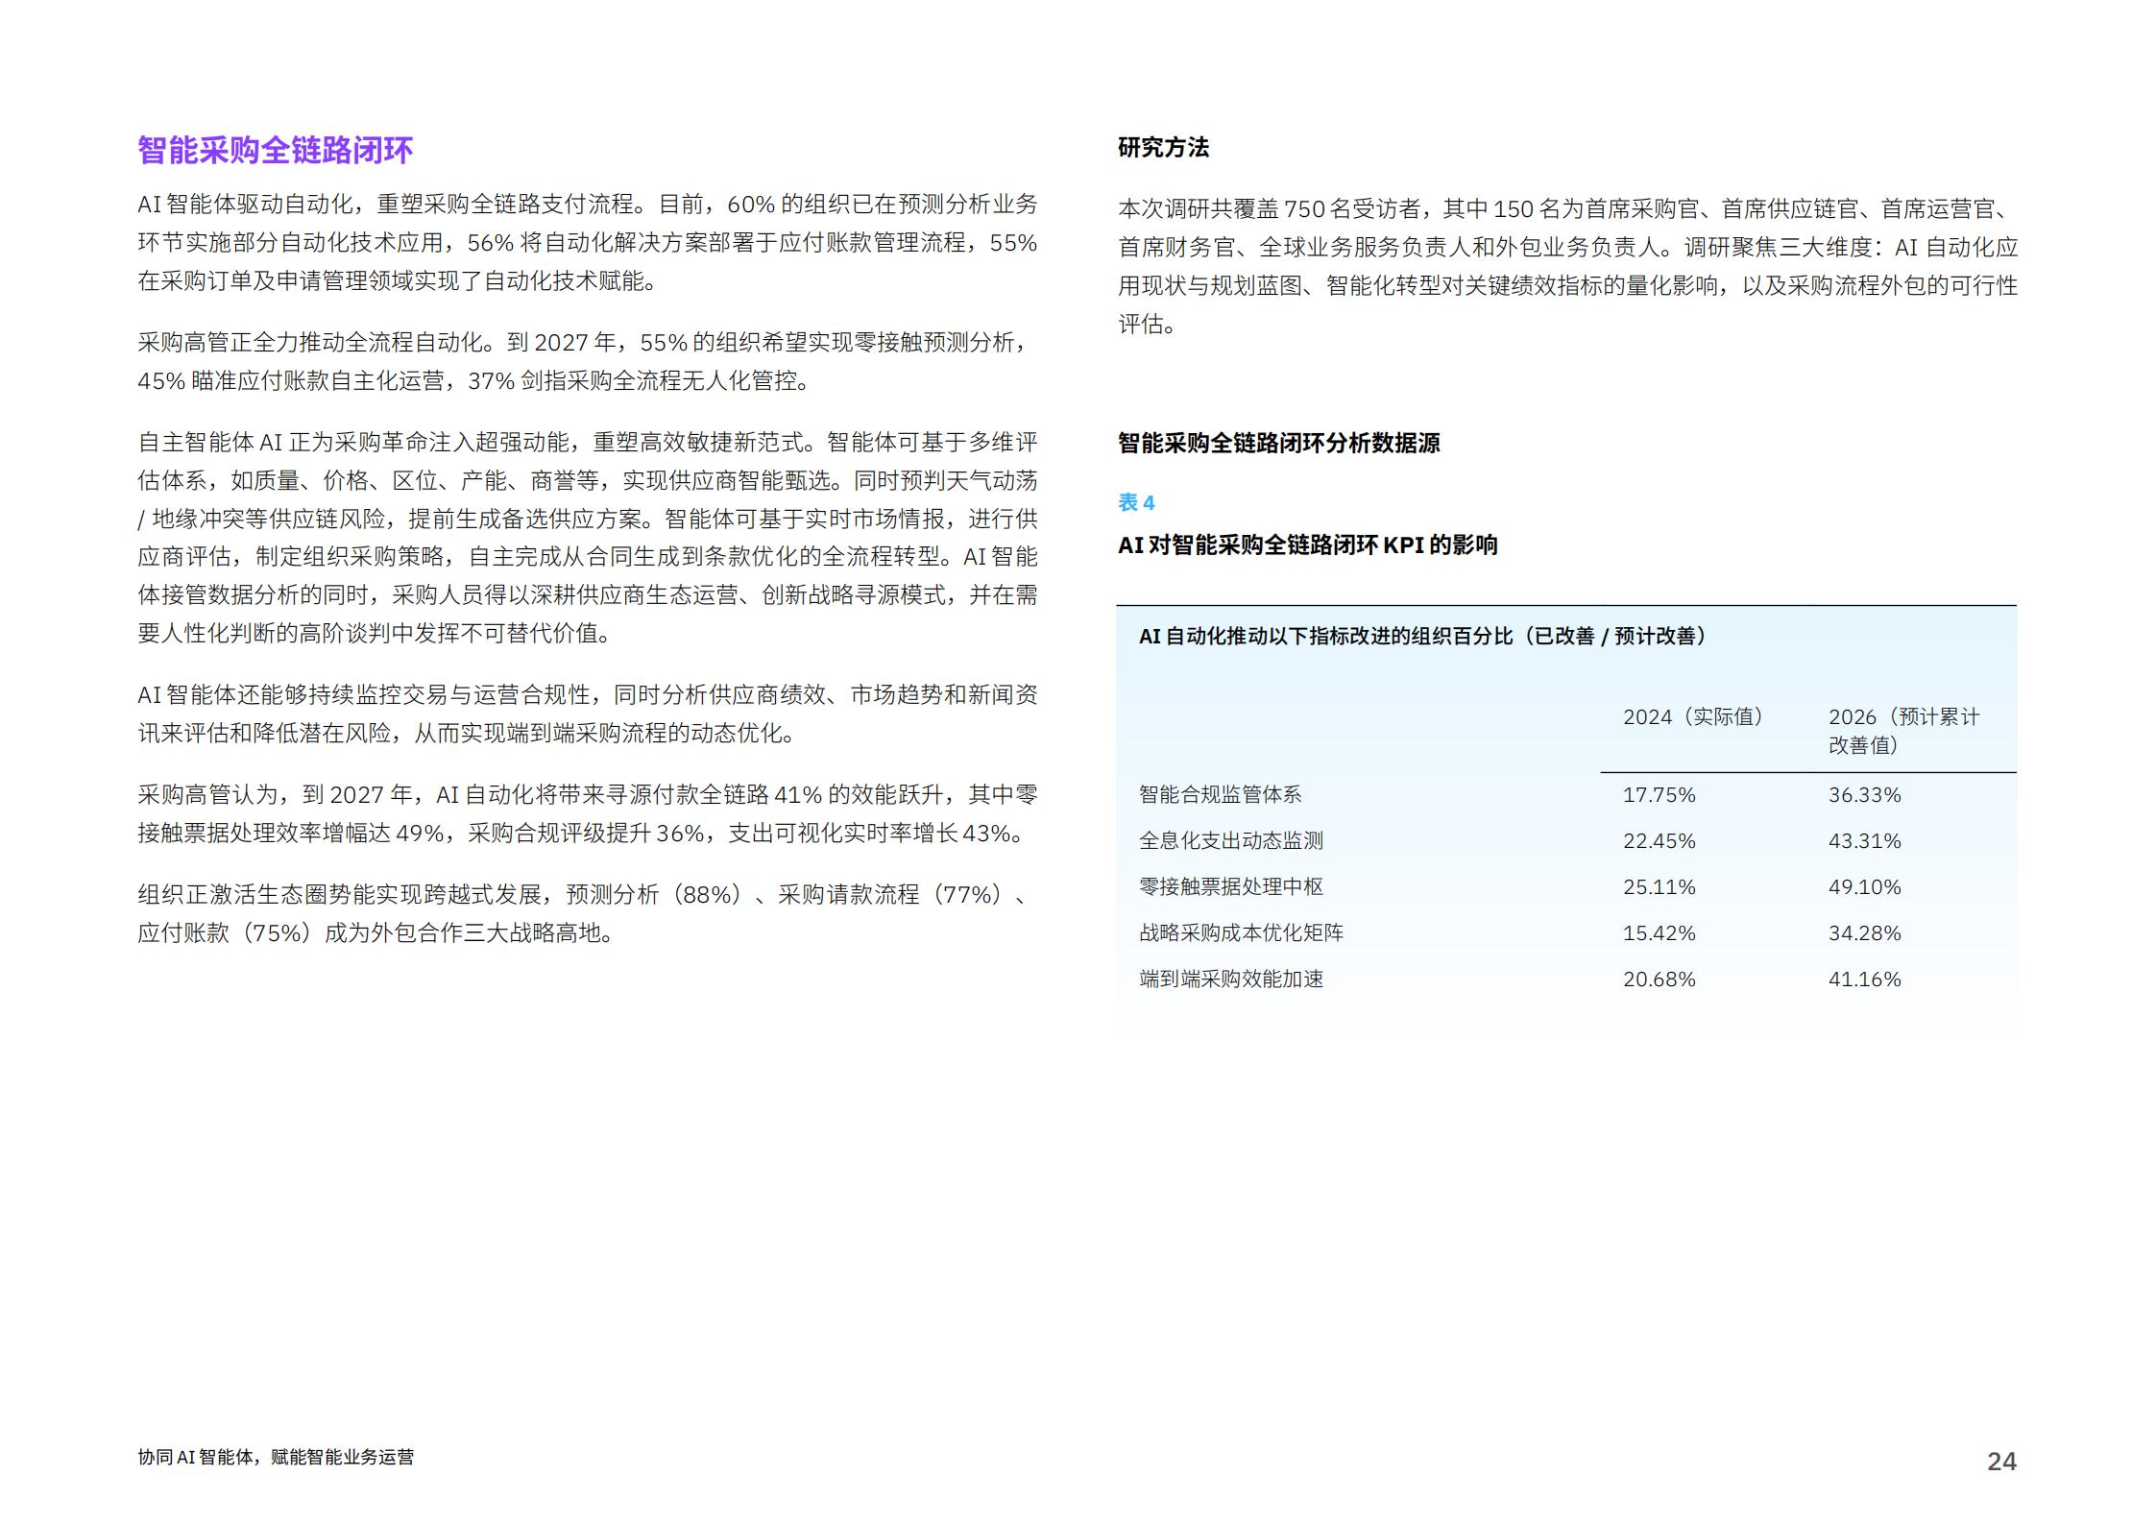This screenshot has height=1524, width=2156.
Task: Click the heading 智能采购全链路闭环
Action: click(x=275, y=150)
